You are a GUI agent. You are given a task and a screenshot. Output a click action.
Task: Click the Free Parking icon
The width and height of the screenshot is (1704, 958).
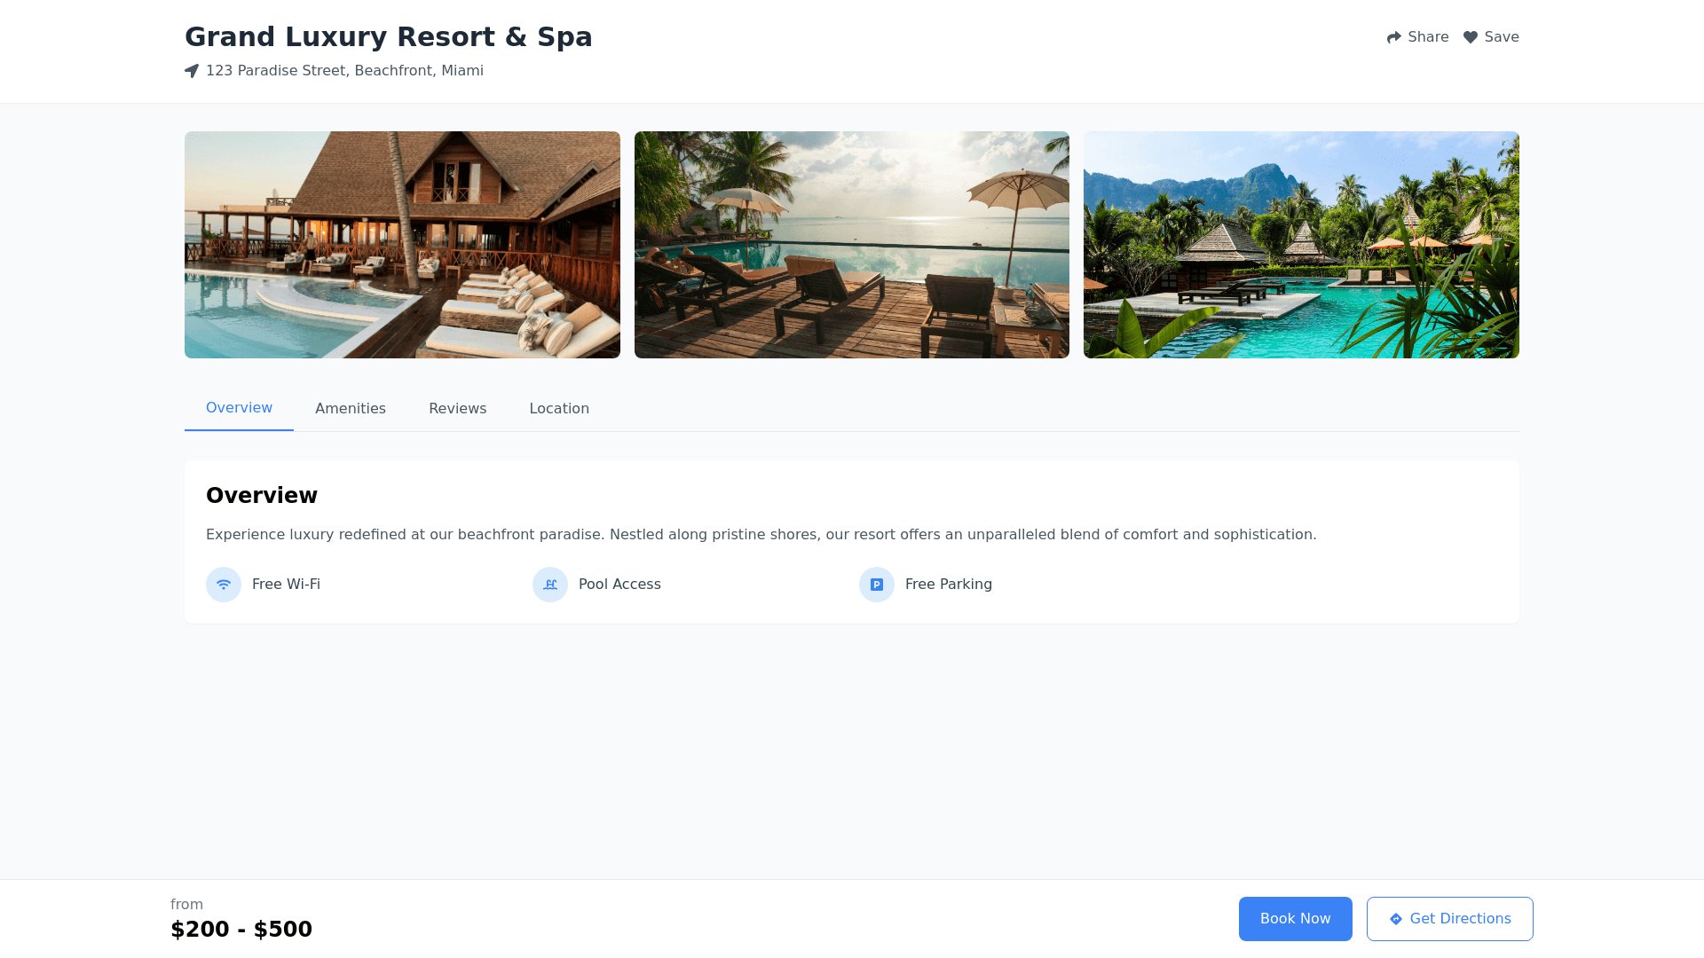[877, 585]
